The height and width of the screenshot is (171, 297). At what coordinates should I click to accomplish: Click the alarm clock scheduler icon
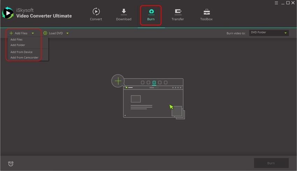click(x=11, y=164)
